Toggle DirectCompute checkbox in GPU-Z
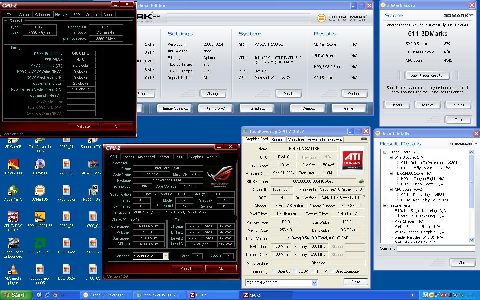480x300 pixels. coord(332,271)
